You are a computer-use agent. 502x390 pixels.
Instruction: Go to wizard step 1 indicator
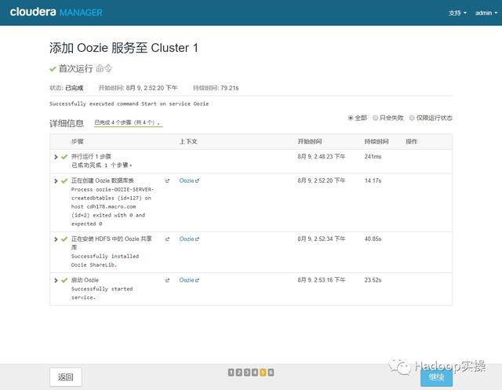[231, 373]
